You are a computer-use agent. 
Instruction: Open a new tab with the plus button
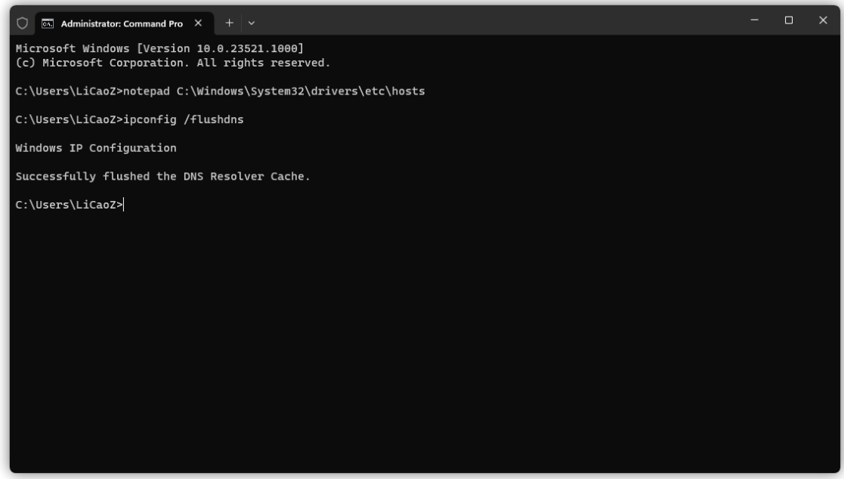pyautogui.click(x=228, y=23)
